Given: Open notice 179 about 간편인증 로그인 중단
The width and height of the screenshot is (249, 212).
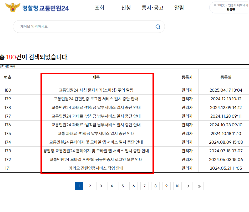Looking at the screenshot, I should tap(96, 99).
